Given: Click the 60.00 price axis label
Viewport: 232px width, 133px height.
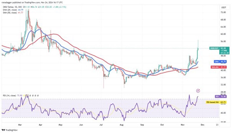Looking at the screenshot, I should pyautogui.click(x=223, y=34).
